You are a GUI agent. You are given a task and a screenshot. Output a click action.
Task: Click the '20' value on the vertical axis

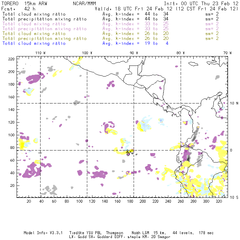click(12, 186)
